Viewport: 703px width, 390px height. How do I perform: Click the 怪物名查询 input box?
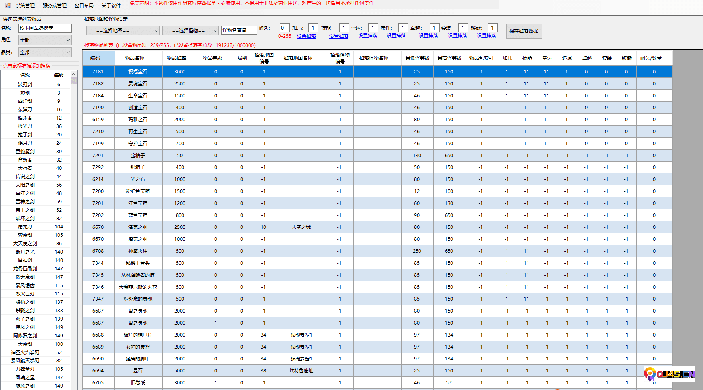(239, 30)
